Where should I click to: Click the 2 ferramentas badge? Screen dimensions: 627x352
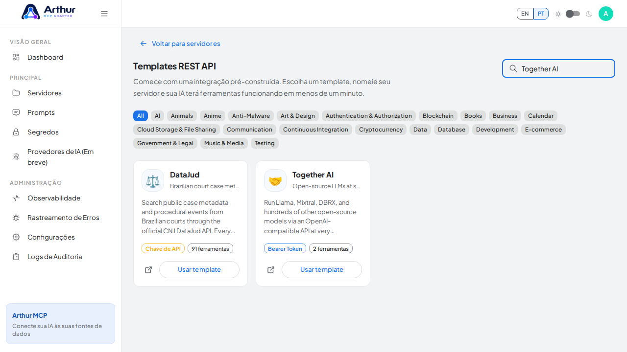(x=331, y=249)
